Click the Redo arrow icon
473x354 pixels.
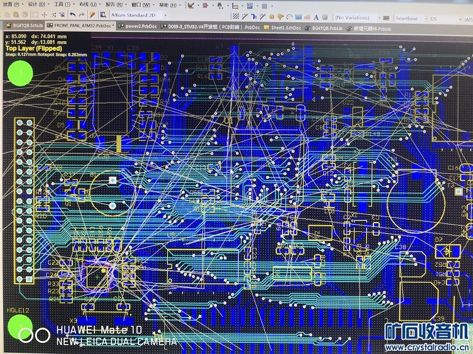pos(82,14)
